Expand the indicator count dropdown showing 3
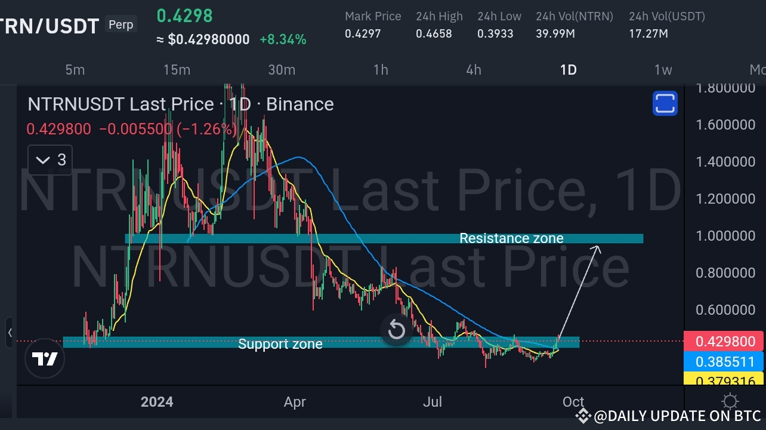Screen dimensions: 766x430 tap(50, 159)
